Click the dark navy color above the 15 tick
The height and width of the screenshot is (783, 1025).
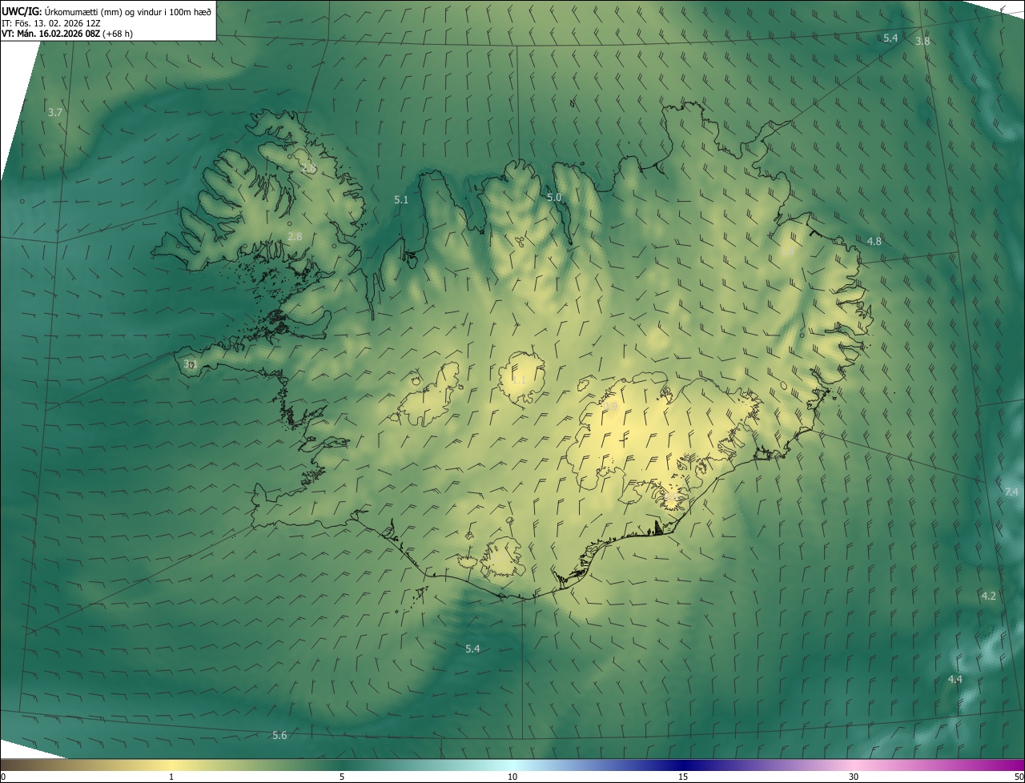(x=683, y=765)
